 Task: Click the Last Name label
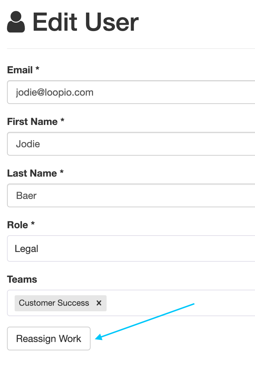pos(32,173)
